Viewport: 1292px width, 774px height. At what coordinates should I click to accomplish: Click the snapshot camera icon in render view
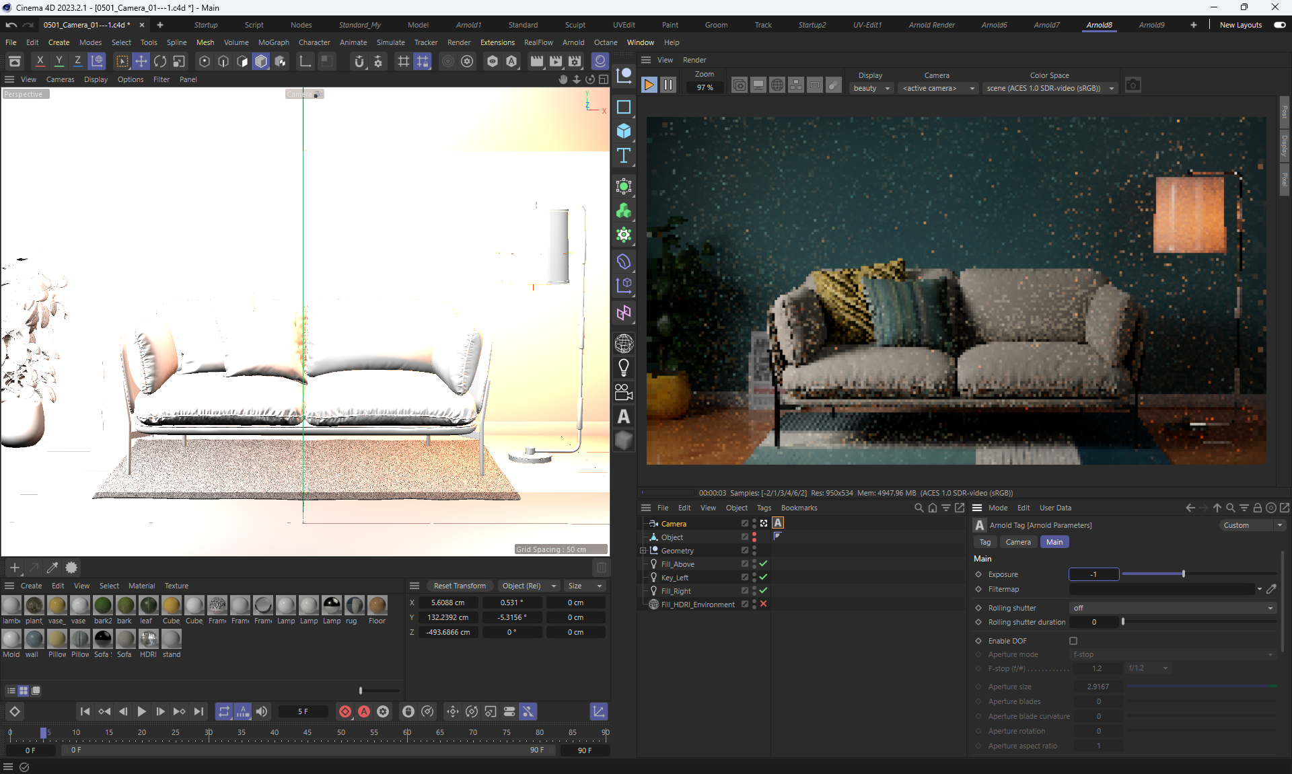1133,85
